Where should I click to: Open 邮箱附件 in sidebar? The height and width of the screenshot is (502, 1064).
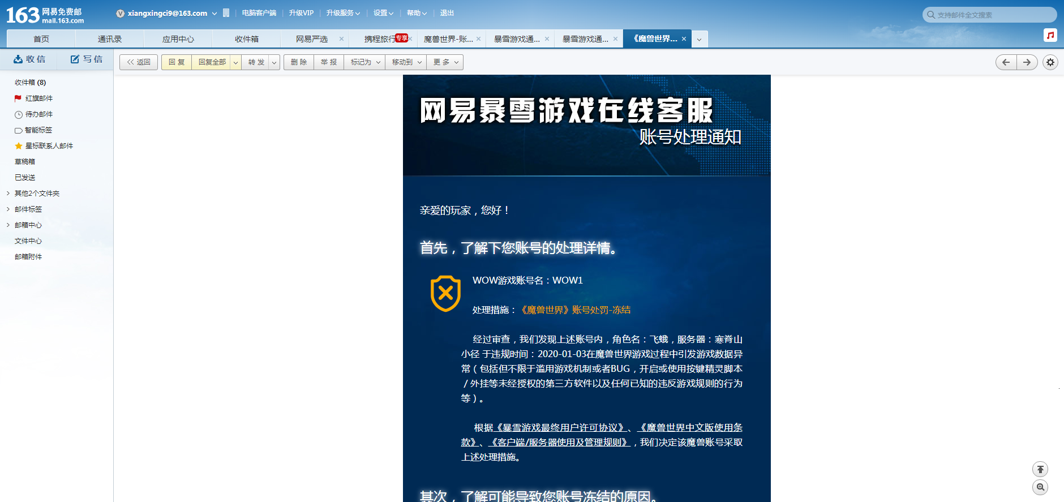(x=28, y=257)
